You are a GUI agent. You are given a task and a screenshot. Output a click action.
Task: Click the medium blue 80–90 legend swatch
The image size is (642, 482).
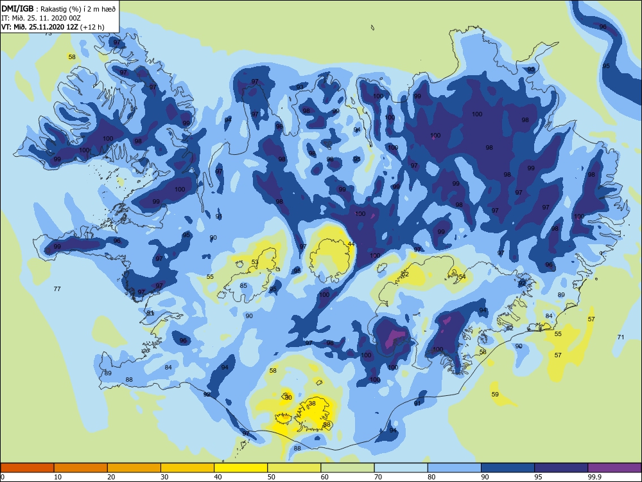click(455, 468)
